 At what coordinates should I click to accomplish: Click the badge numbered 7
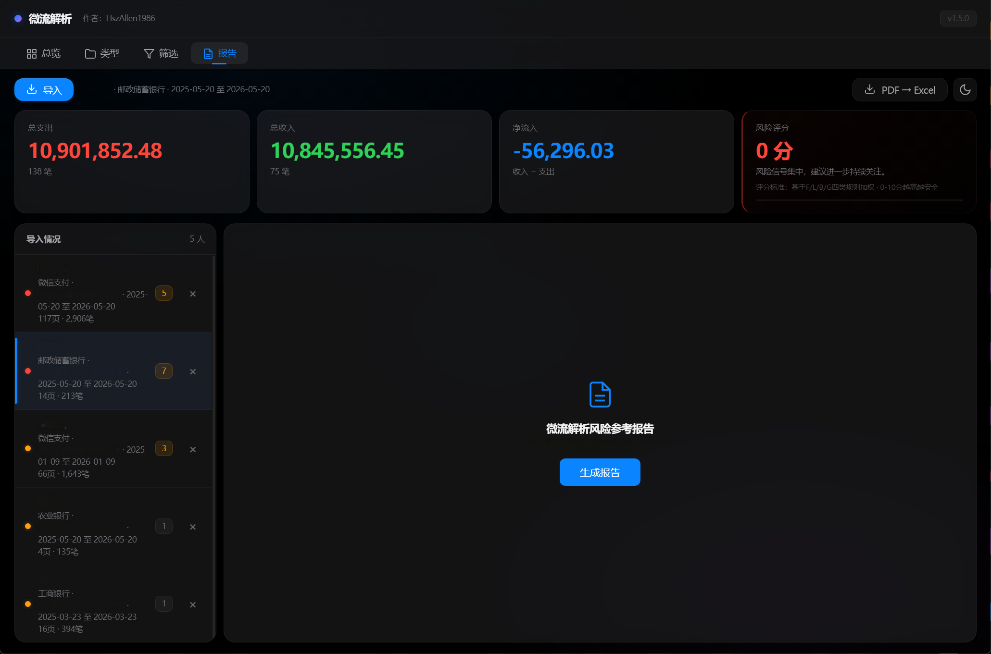[x=164, y=371]
